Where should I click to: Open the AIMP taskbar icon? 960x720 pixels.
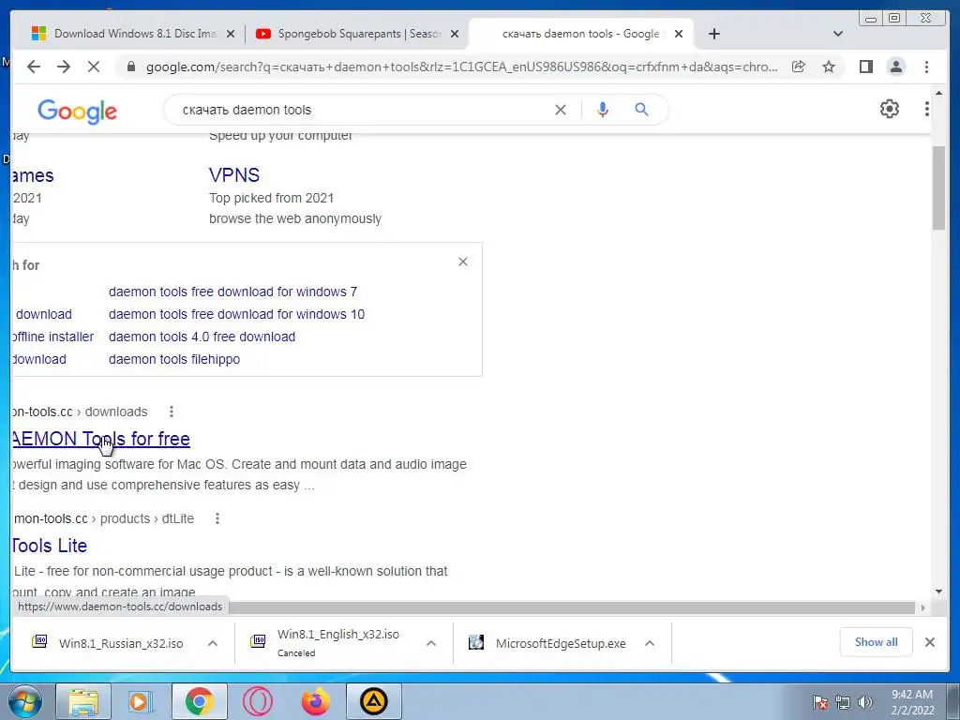click(373, 701)
